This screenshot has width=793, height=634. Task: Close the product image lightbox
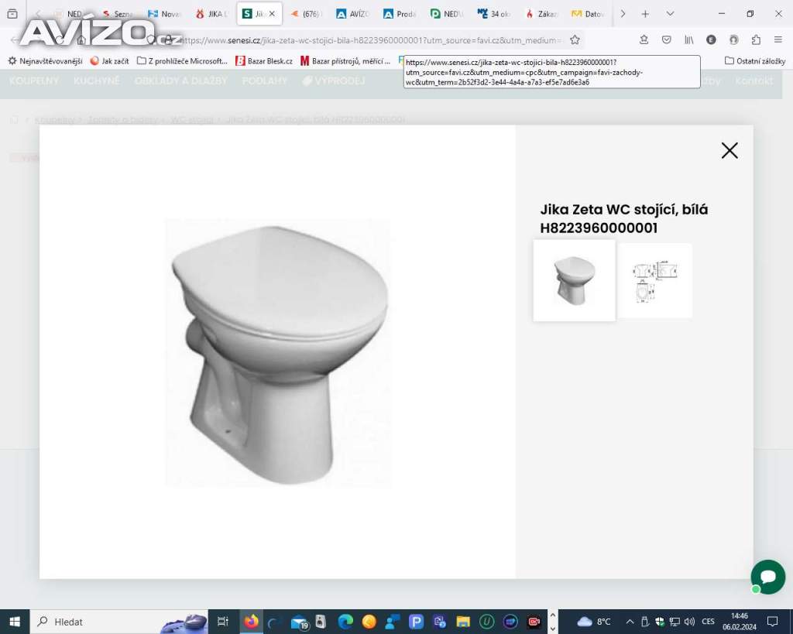tap(729, 150)
